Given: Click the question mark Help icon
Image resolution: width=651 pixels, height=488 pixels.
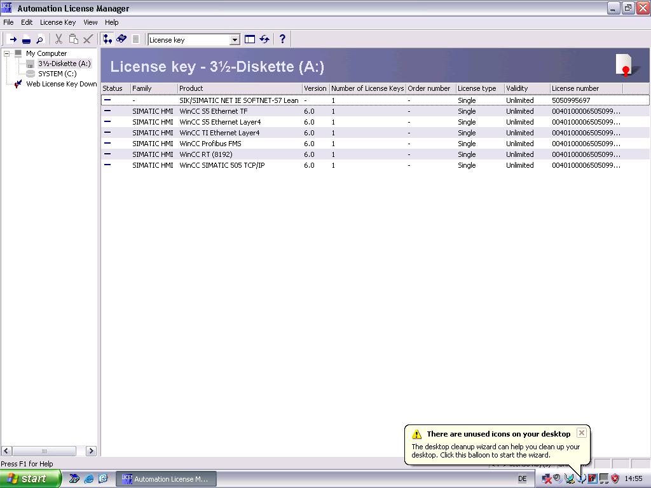Looking at the screenshot, I should (x=282, y=39).
